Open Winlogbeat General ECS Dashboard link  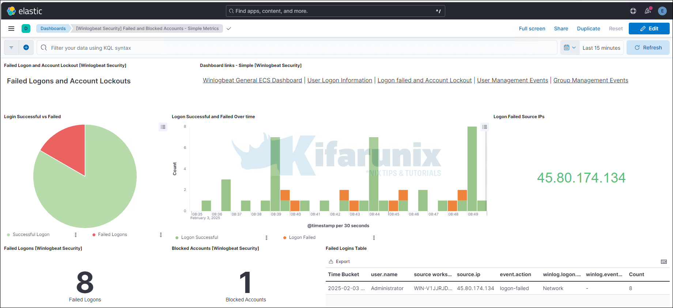click(x=252, y=80)
